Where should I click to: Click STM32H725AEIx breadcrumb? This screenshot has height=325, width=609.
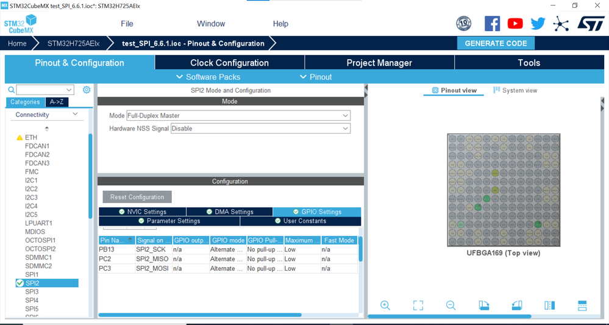73,43
